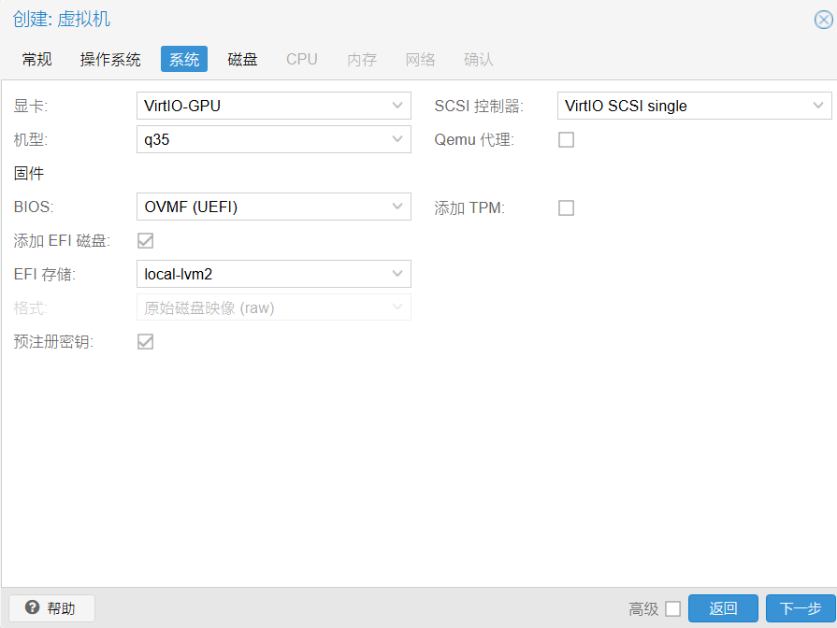Click the 返回 button
The width and height of the screenshot is (837, 628).
pos(723,609)
